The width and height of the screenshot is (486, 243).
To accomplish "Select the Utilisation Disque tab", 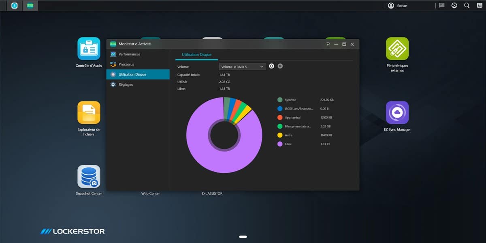I will (x=196, y=55).
